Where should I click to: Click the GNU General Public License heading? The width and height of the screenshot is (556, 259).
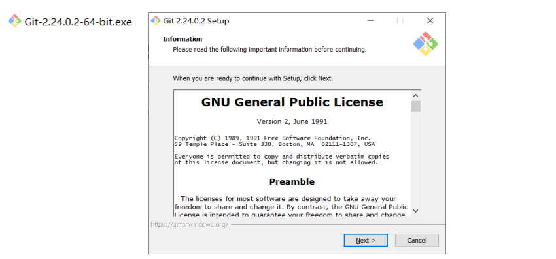tap(292, 102)
